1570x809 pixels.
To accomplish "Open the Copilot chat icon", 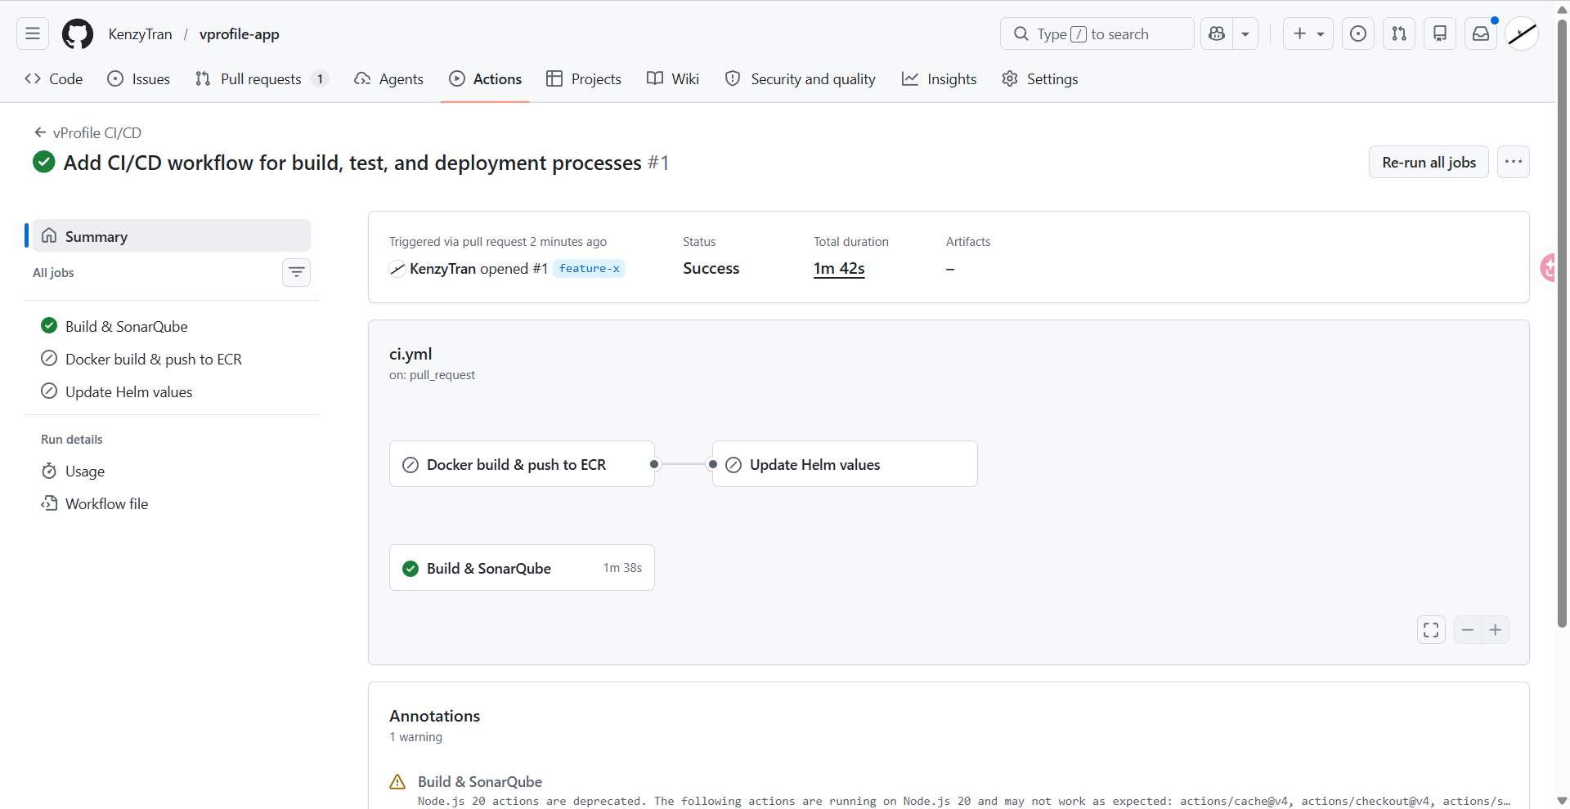I will 1217,34.
